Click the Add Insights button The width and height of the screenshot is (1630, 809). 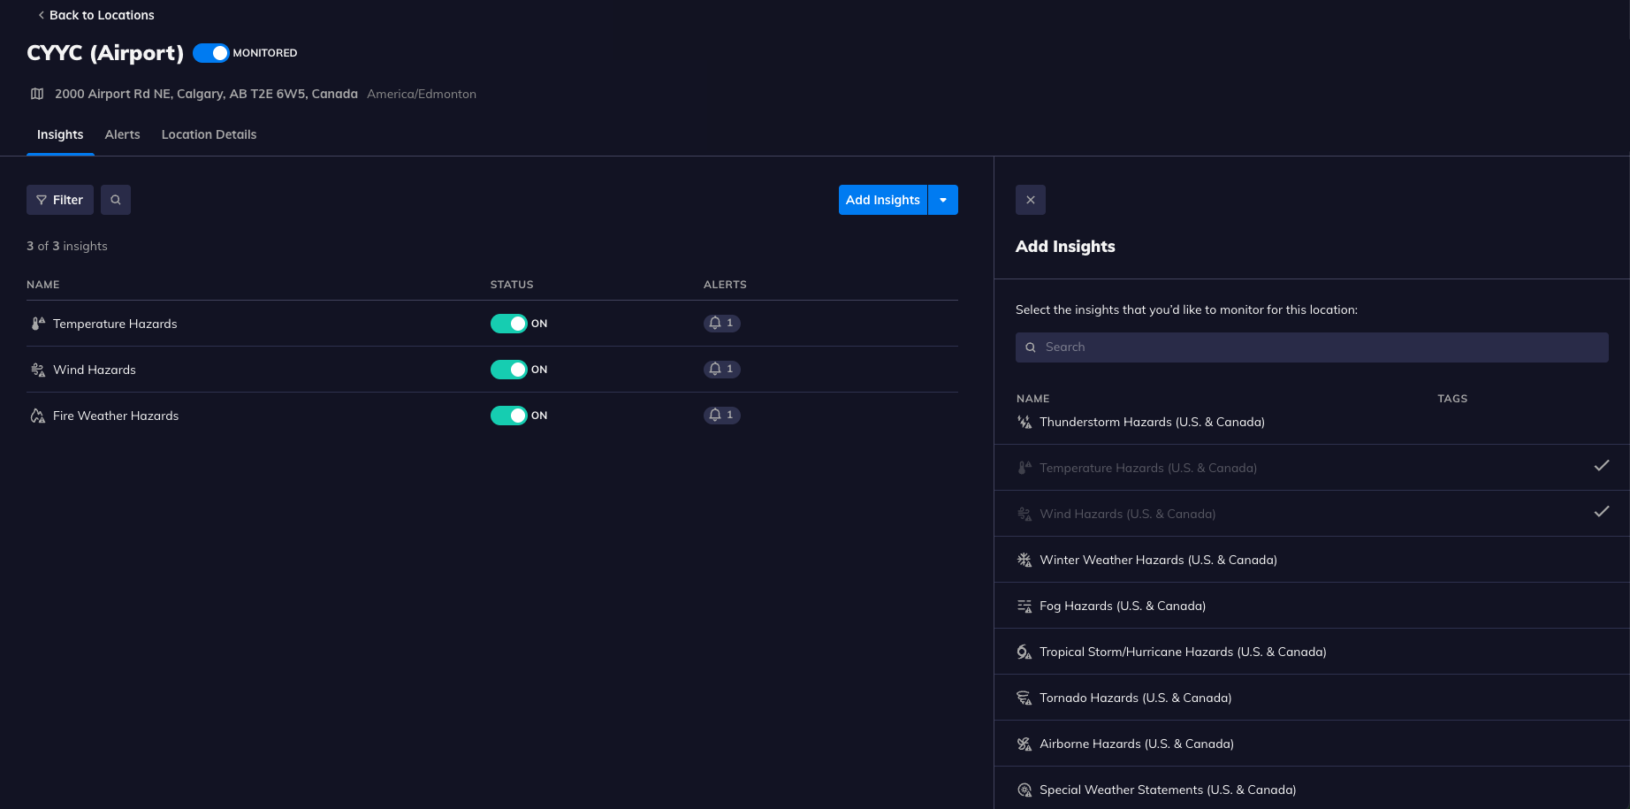[882, 200]
